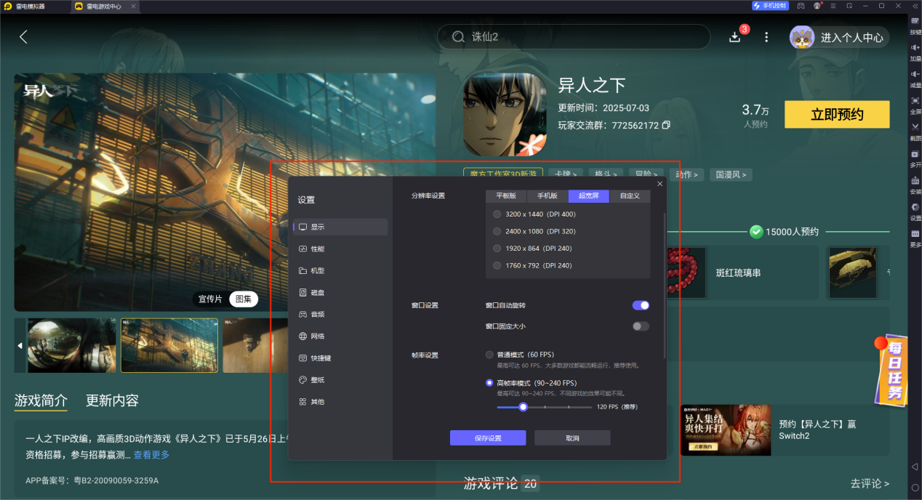This screenshot has height=500, width=922.
Task: Click 立即预约 yellow button
Action: tap(837, 115)
